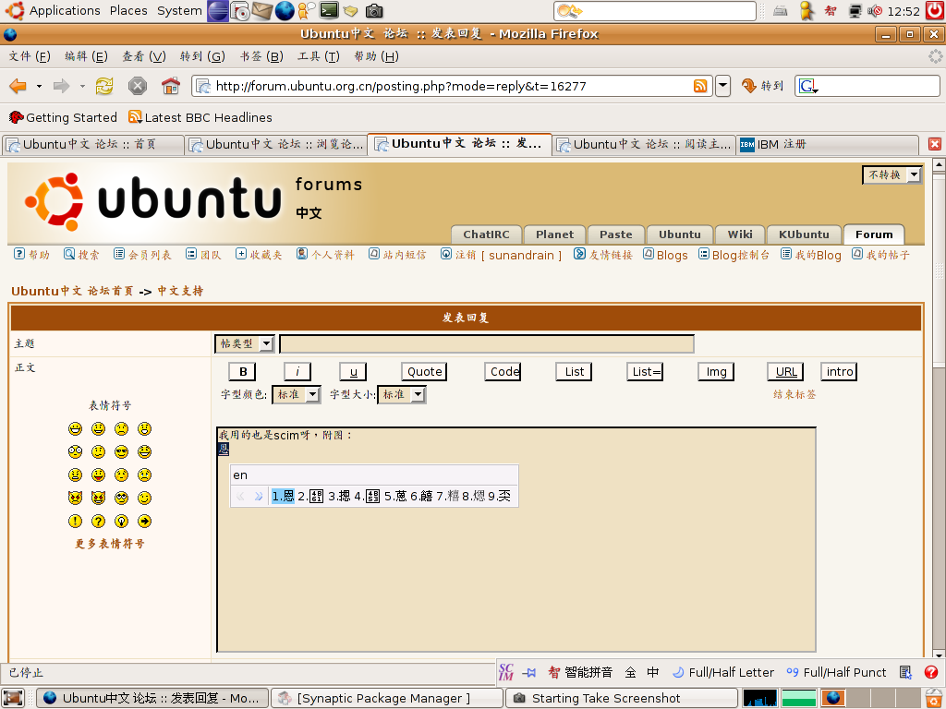
Task: Click the Img BBCode button
Action: pyautogui.click(x=716, y=371)
